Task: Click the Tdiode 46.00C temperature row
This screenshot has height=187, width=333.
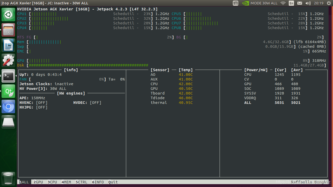Action: 172,98
